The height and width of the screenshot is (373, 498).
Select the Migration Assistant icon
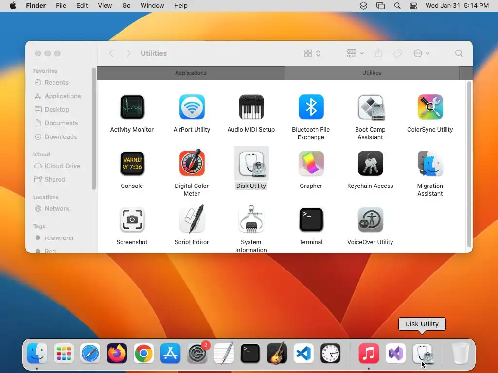point(430,163)
